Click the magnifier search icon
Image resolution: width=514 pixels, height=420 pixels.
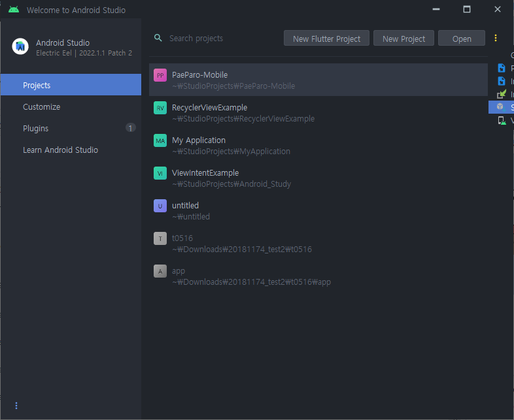(x=158, y=38)
